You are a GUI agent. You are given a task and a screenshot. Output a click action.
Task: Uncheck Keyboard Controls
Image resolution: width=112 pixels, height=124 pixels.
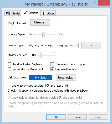point(52,69)
